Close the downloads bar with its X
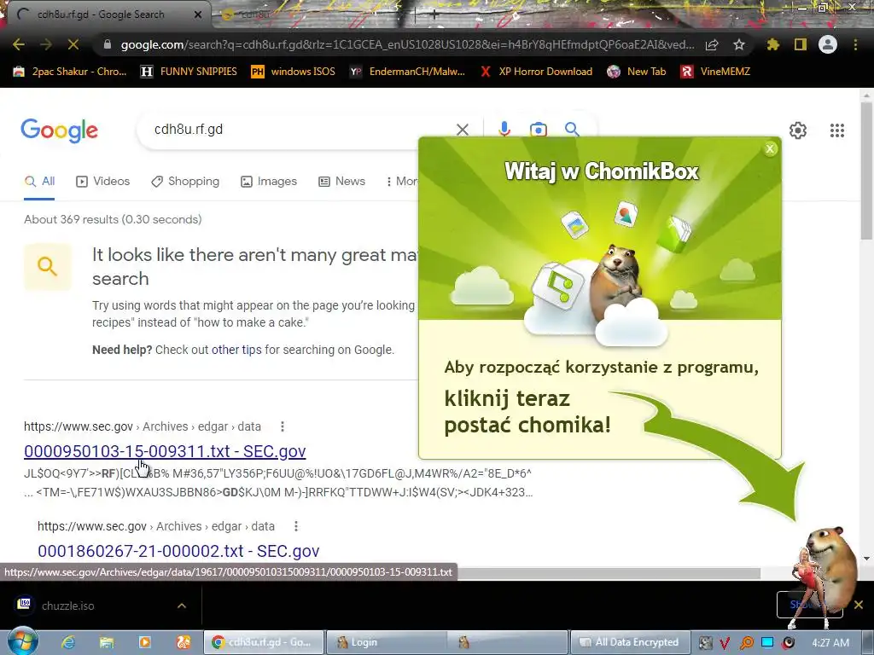874x655 pixels. point(859,605)
